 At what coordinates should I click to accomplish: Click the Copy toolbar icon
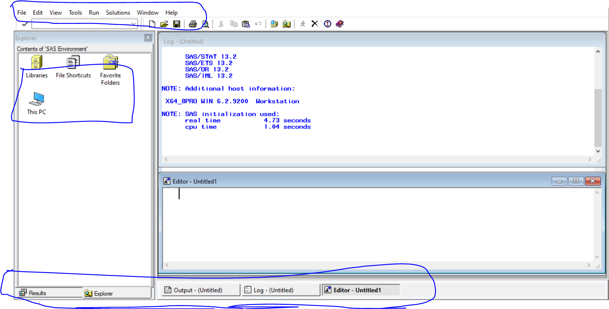click(234, 24)
